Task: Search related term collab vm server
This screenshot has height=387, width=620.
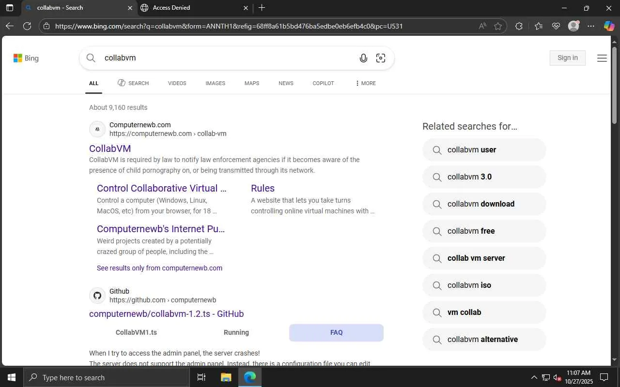Action: [484, 258]
